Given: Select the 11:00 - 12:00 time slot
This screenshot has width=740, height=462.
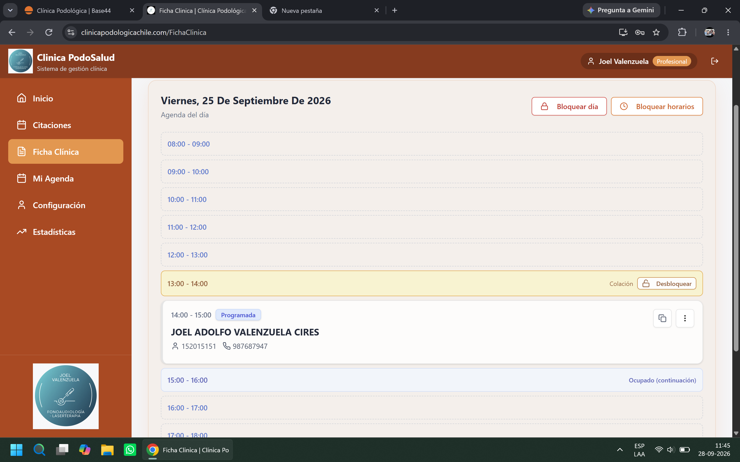Looking at the screenshot, I should coord(432,227).
